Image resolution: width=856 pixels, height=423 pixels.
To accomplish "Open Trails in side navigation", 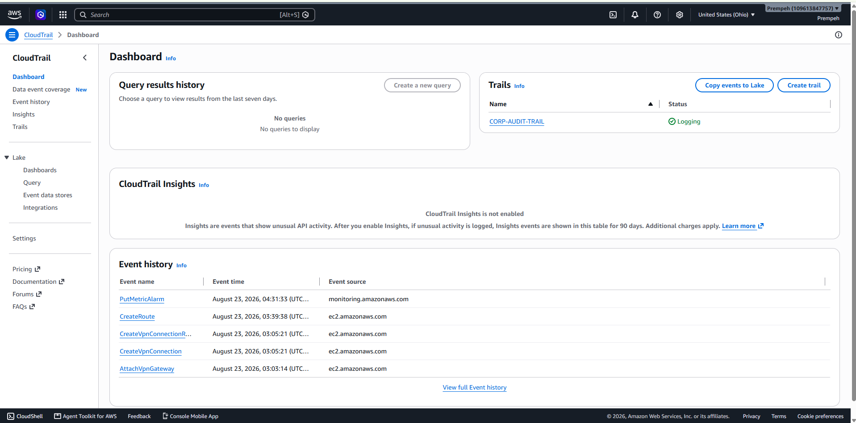I will (20, 127).
